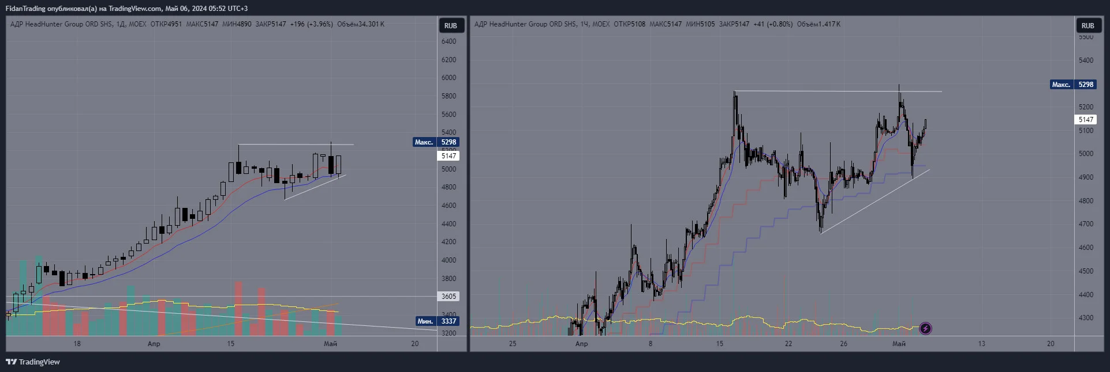Open the RUB currency selector on the right chart
Screen dimensions: 1110x372
tap(1087, 25)
